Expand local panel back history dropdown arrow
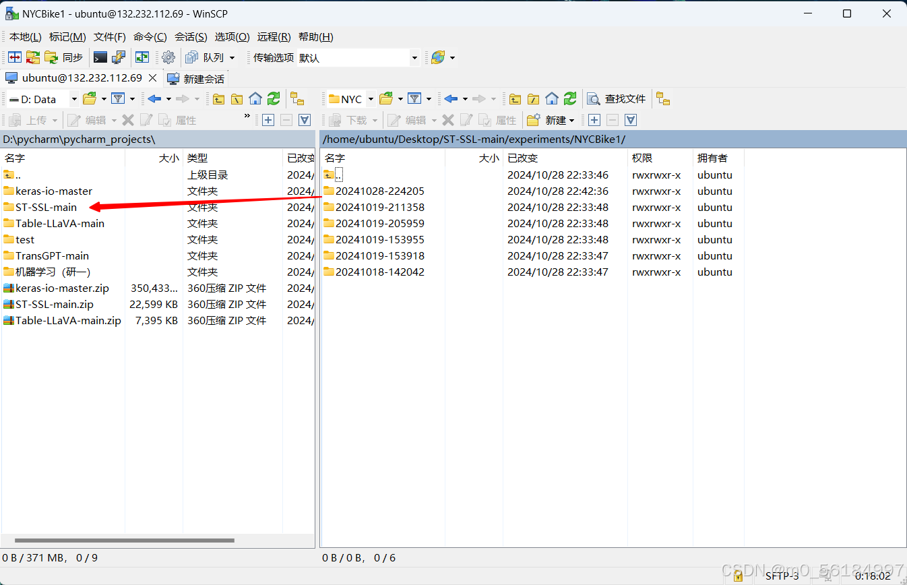 pyautogui.click(x=168, y=99)
